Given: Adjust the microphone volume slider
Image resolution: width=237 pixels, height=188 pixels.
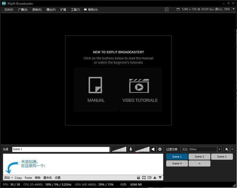Looking at the screenshot, I should 119,149.
